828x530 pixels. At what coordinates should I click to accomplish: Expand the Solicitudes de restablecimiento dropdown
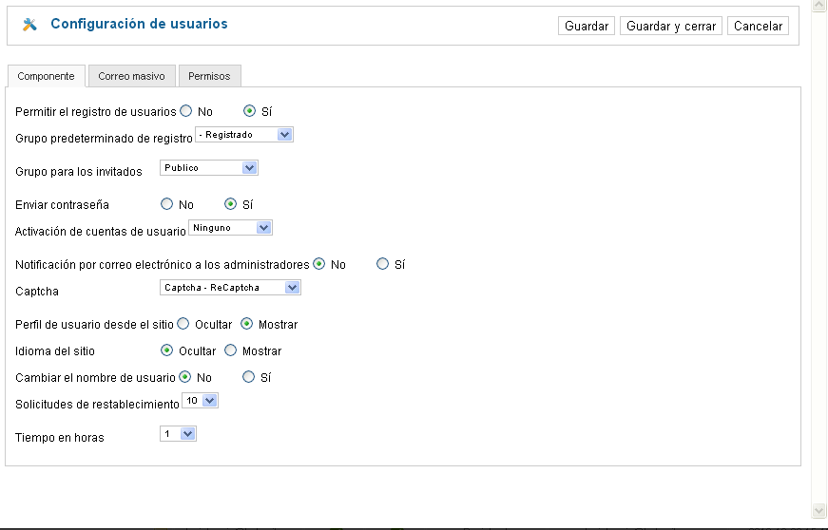pyautogui.click(x=201, y=401)
